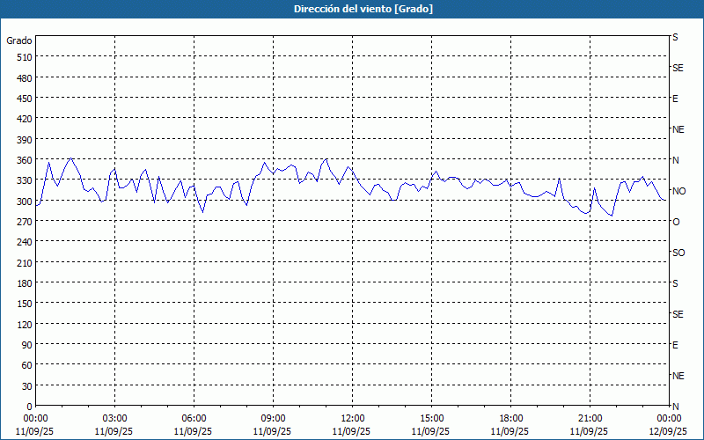Click the 'O' compass direction label
The image size is (704, 440).
[x=676, y=222]
